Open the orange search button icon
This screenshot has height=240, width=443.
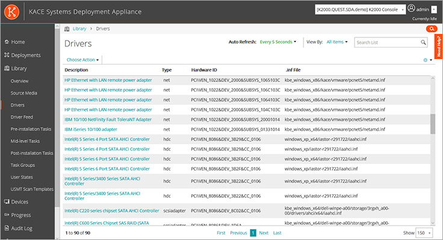tap(432, 28)
